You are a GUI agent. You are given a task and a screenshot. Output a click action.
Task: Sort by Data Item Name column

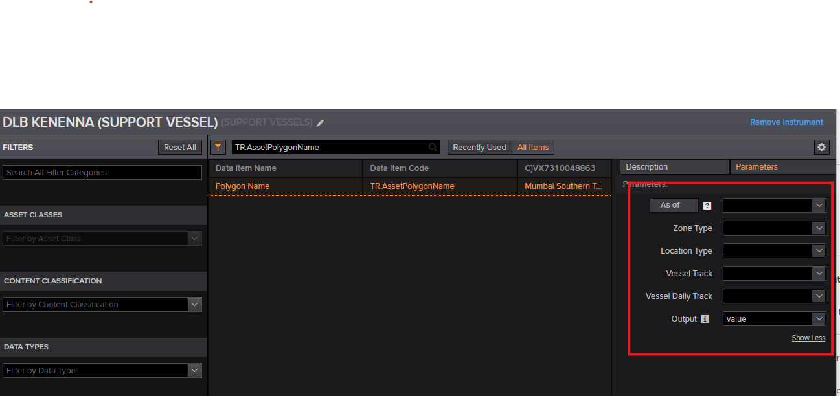[286, 168]
